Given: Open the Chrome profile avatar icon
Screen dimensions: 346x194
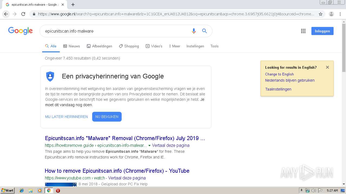Looking at the screenshot, I should 331,14.
